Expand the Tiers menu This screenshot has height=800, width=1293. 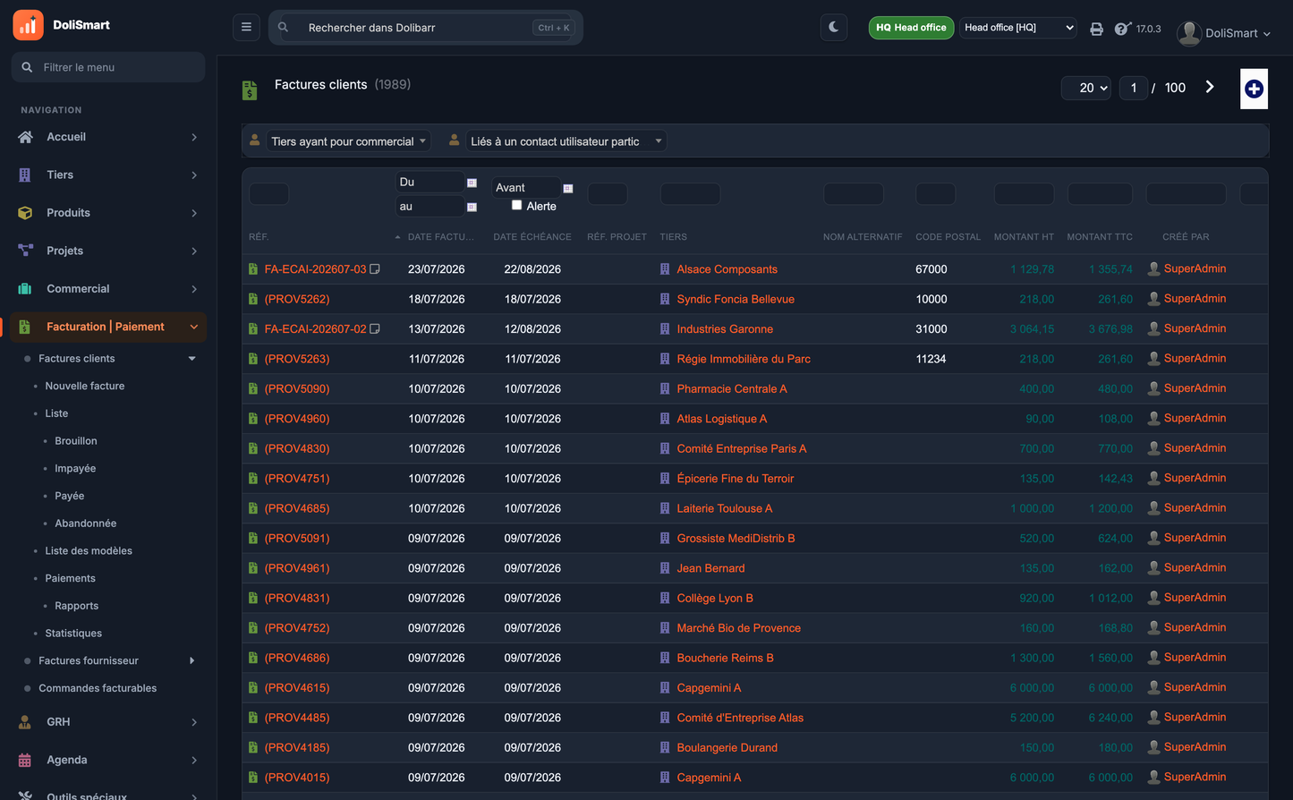coord(108,174)
